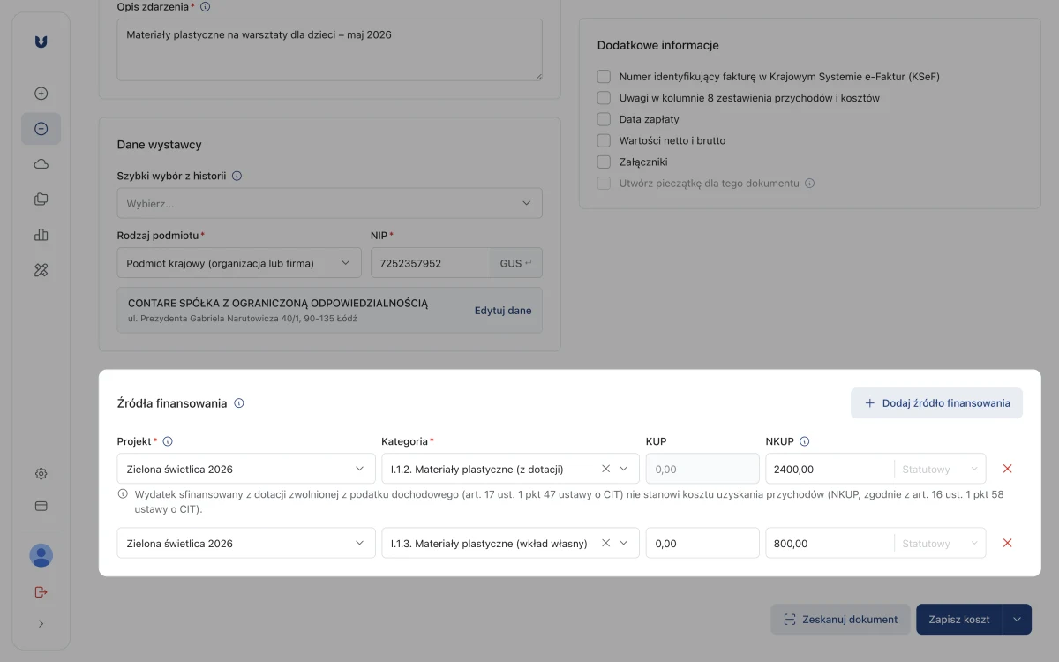Open the project dropdown in the z dotacji row
The width and height of the screenshot is (1059, 662).
coord(246,469)
